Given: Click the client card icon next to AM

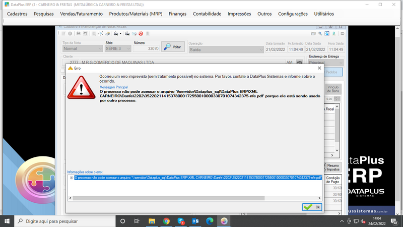Looking at the screenshot, I should tap(299, 62).
